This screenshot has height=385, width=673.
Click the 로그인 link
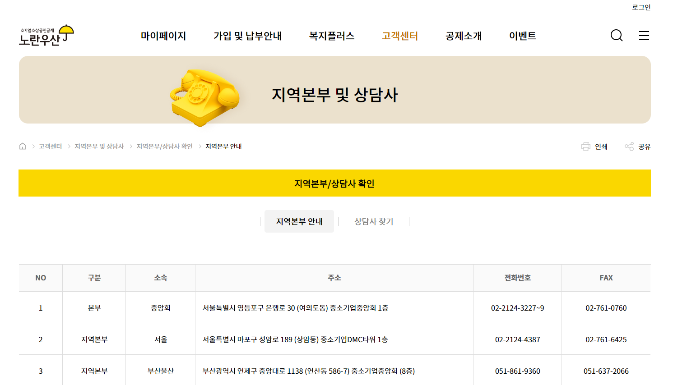tap(641, 6)
